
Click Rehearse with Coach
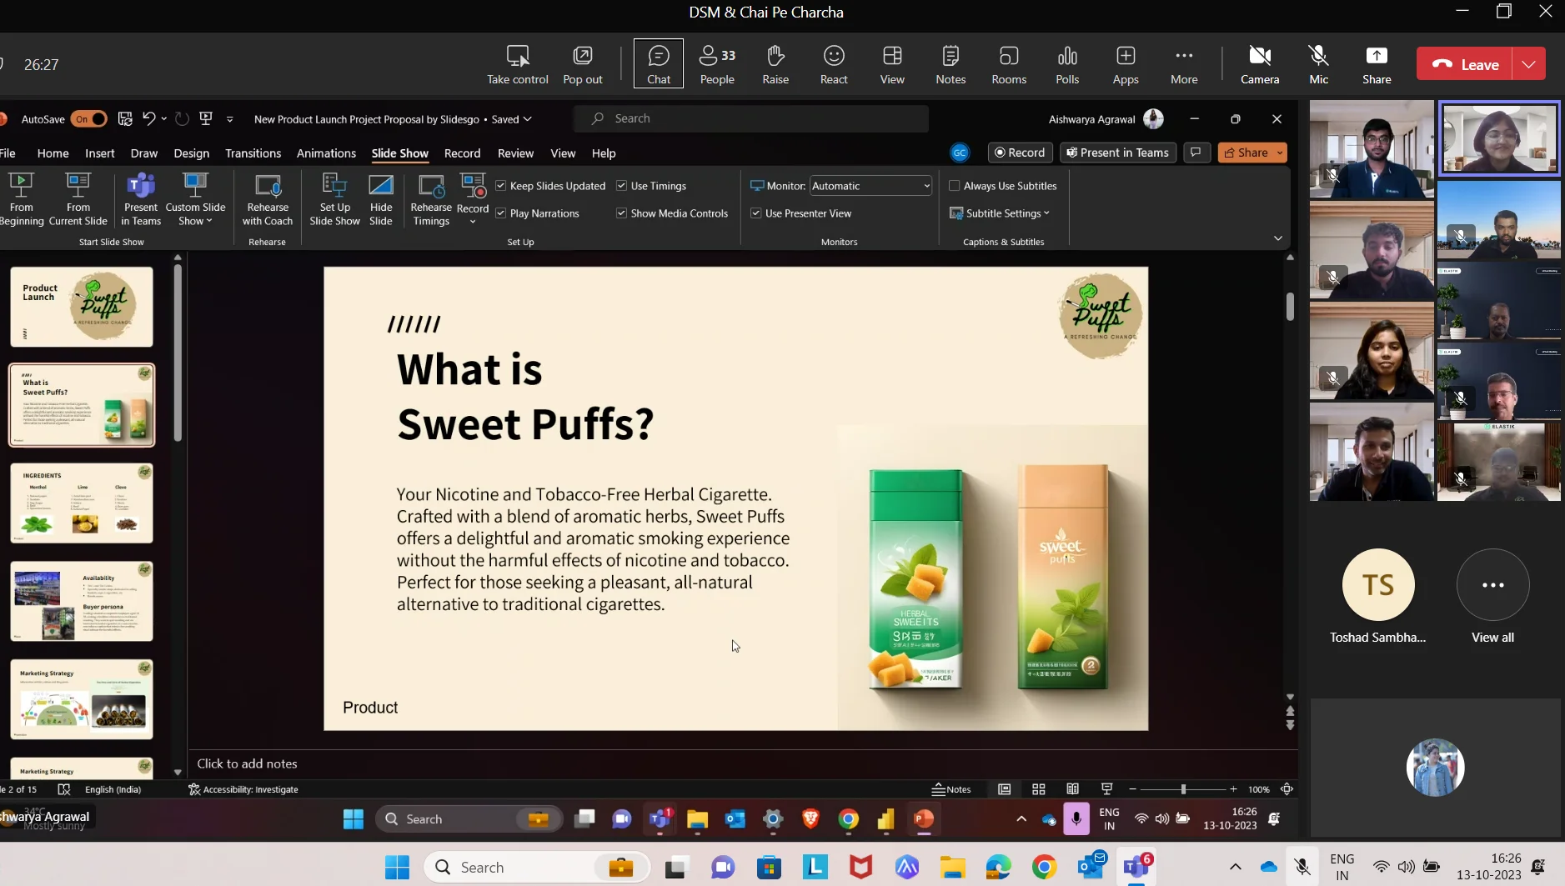(267, 199)
